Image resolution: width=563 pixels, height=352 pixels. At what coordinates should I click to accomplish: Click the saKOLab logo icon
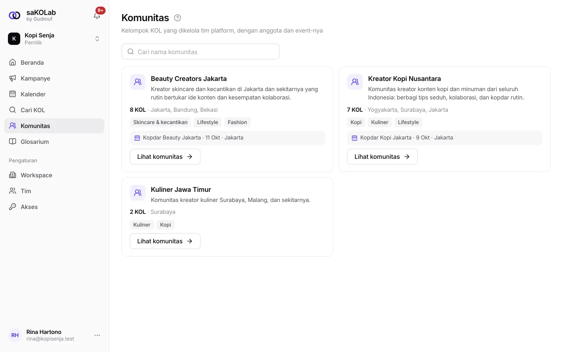[x=15, y=15]
